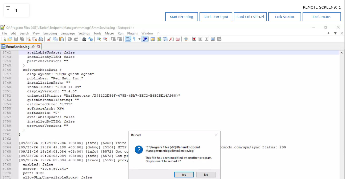Click the Lock Session button
The height and width of the screenshot is (179, 345).
285,17
